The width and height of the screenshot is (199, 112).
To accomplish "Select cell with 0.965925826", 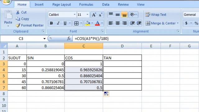I will tap(84, 70).
